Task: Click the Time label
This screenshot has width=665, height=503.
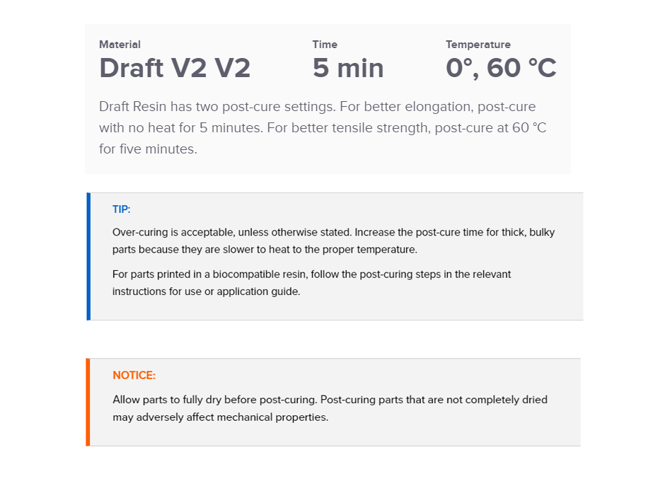Action: 325,45
